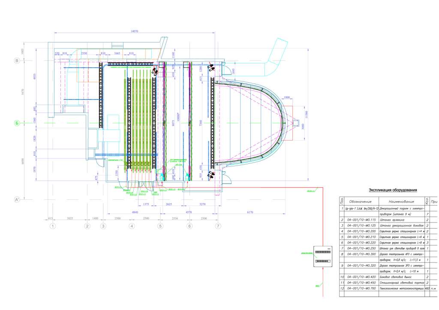Image resolution: width=439 pixels, height=310 pixels.
Task: Click 'Штанга арлекина' name cell
Action: [402, 220]
